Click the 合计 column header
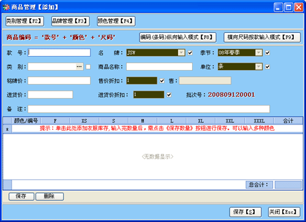Image resolution: width=306 pixels, height=222 pixels. tap(288, 121)
